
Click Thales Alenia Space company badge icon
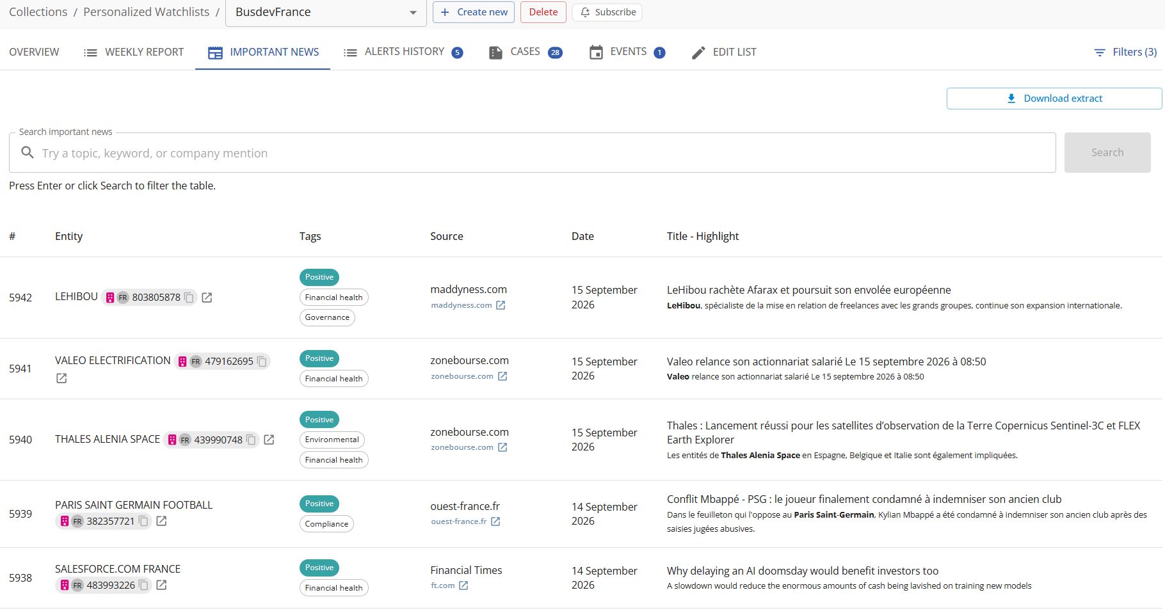tap(172, 440)
